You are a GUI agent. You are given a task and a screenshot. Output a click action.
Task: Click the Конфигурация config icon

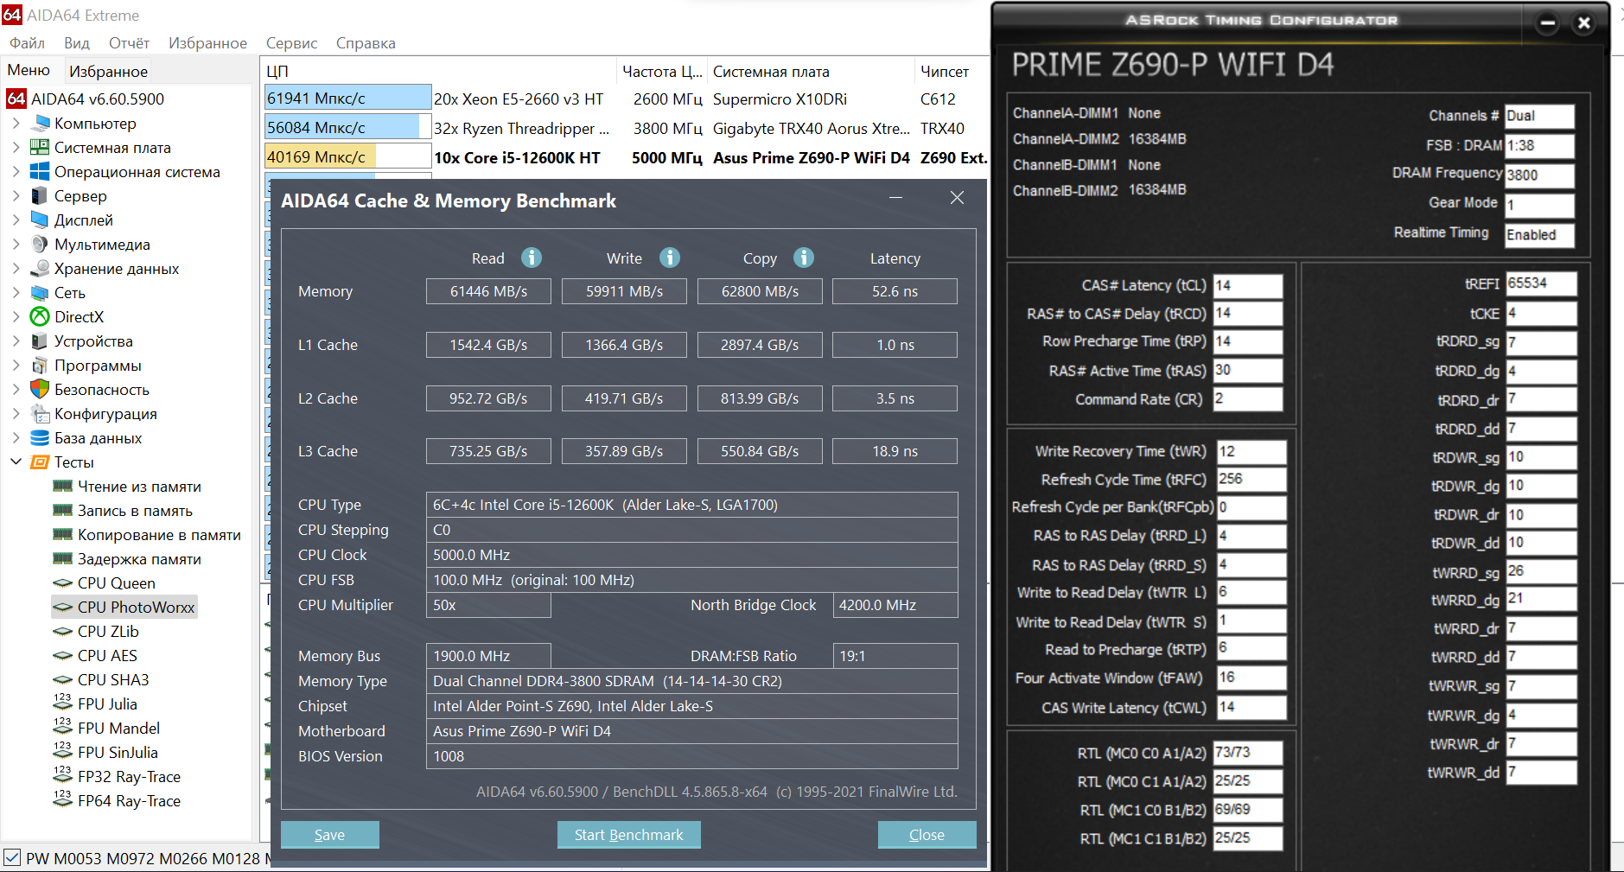point(40,414)
